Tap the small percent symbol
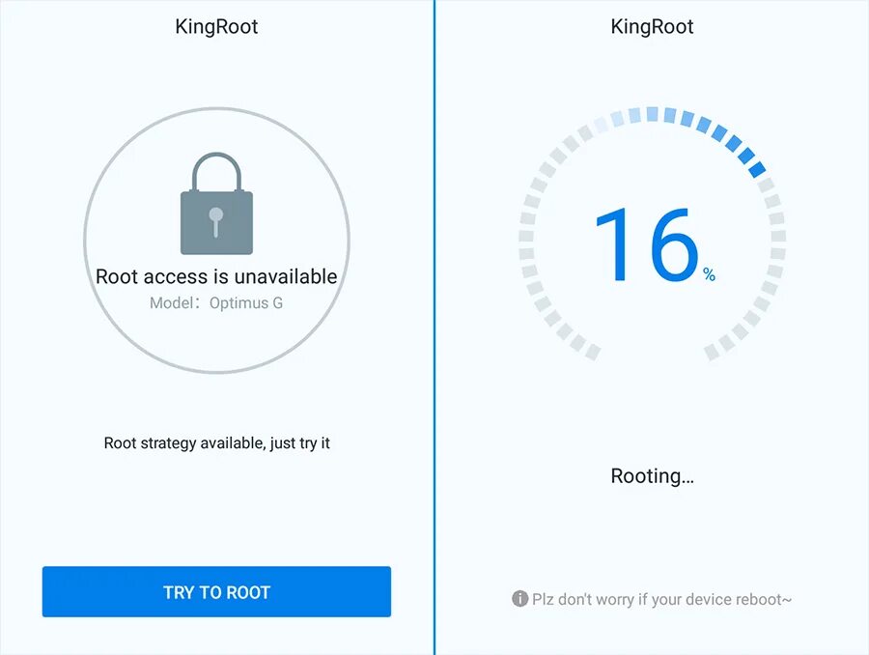The height and width of the screenshot is (655, 869). pos(710,276)
